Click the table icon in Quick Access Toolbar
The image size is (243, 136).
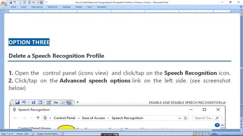coord(24,2)
